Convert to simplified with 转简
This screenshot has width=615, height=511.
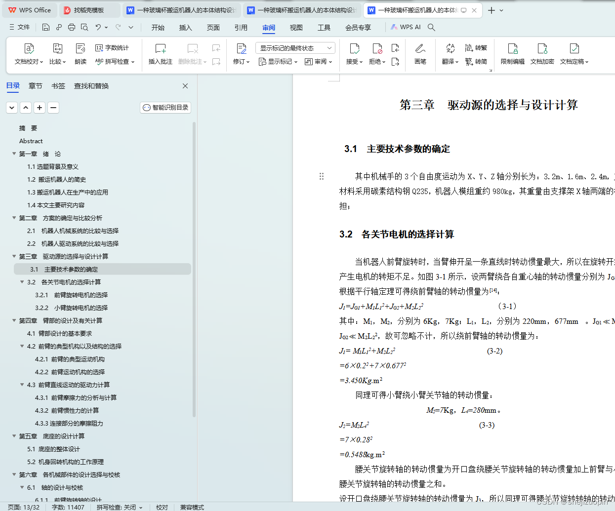tap(476, 62)
